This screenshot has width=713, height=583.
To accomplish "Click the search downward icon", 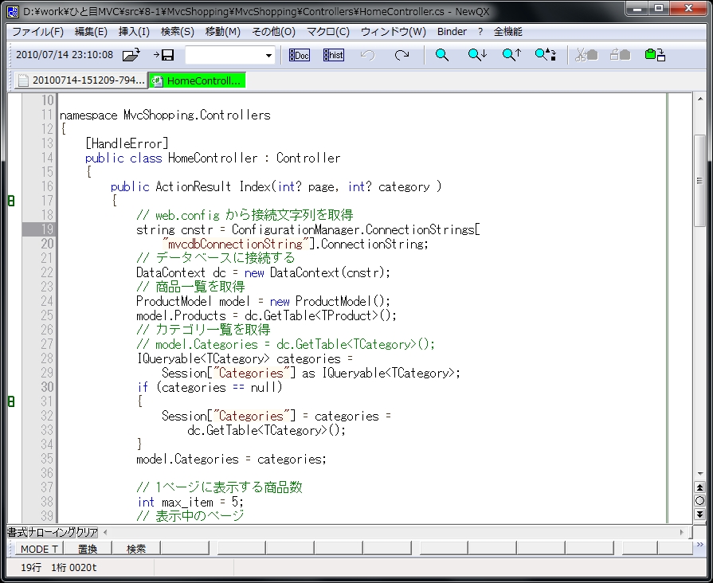I will point(476,55).
